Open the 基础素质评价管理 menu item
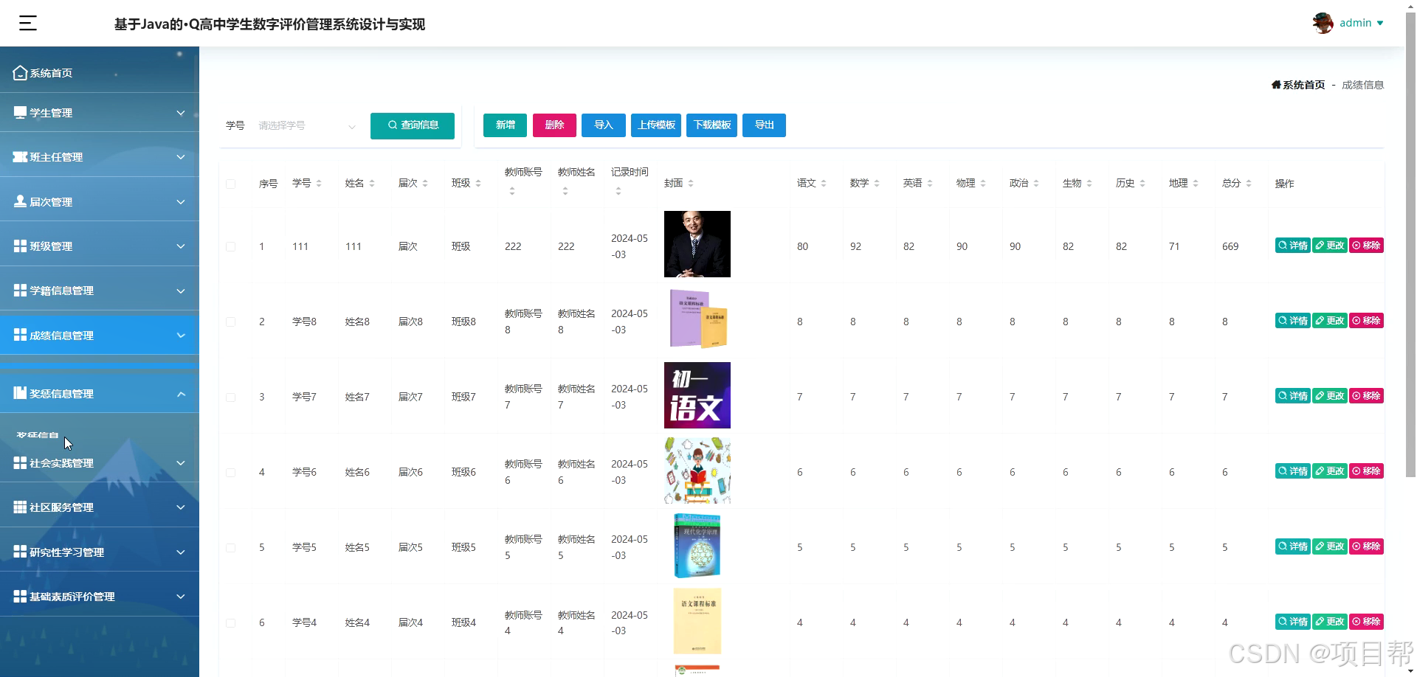The width and height of the screenshot is (1417, 677). tap(100, 597)
